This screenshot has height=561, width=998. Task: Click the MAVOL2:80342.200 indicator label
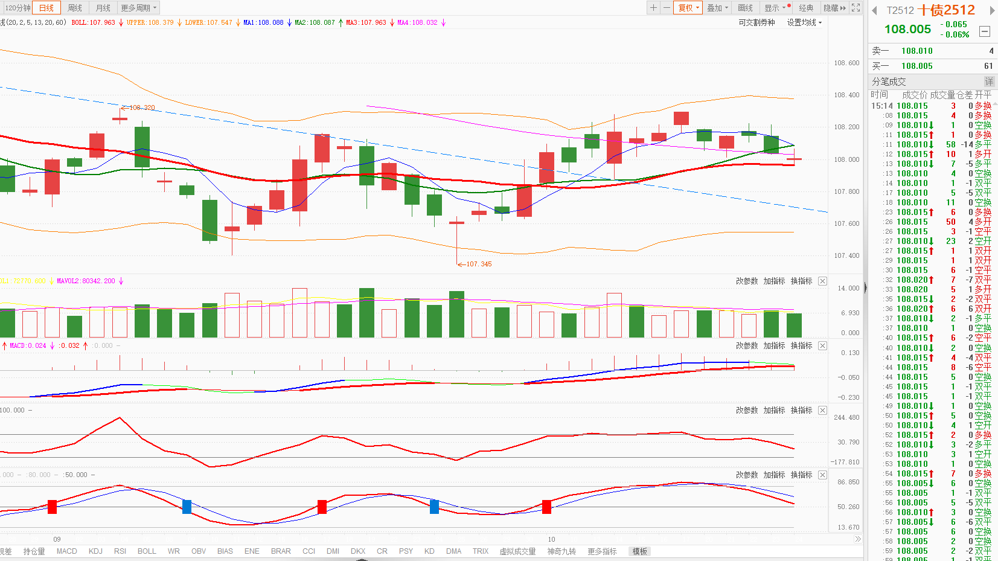pos(86,281)
